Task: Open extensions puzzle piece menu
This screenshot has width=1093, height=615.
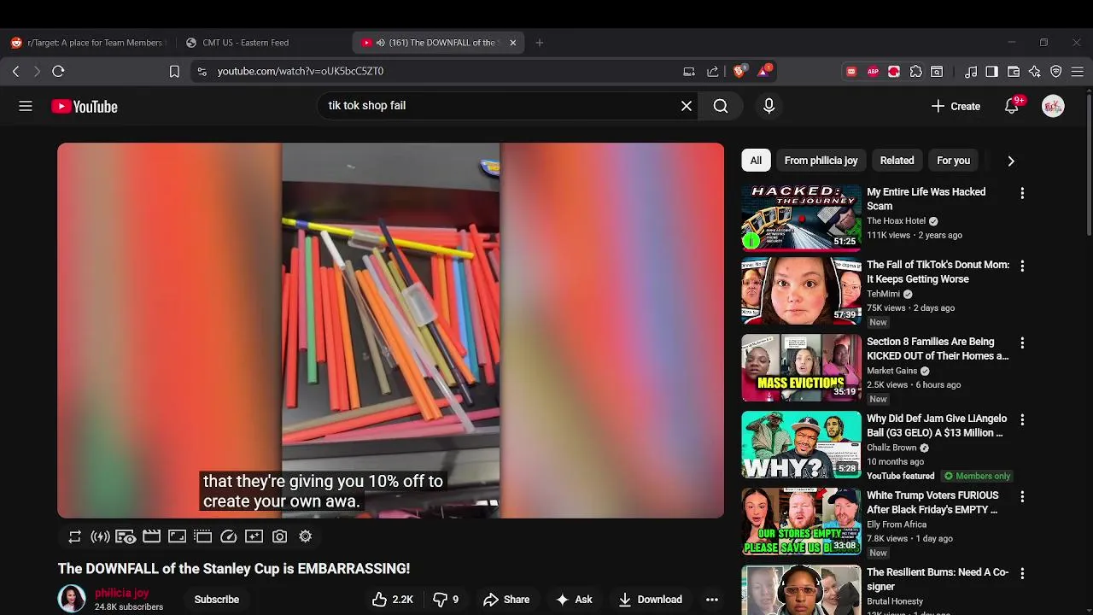Action: pos(915,72)
